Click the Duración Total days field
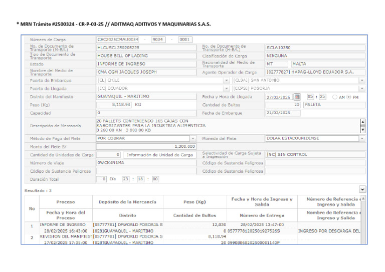Viewport: 385px width, 272px height. [x=101, y=179]
